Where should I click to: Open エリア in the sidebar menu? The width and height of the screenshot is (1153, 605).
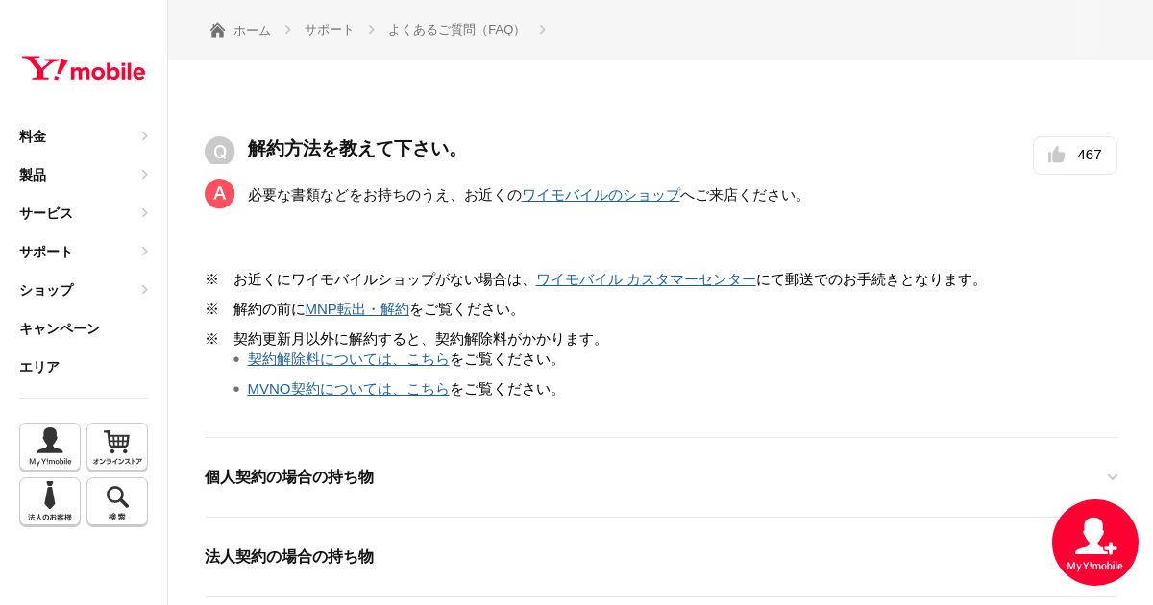[x=39, y=367]
